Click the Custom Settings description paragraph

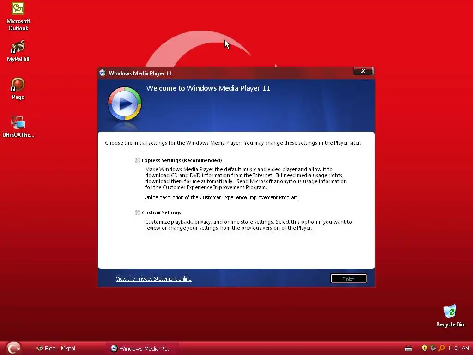248,225
